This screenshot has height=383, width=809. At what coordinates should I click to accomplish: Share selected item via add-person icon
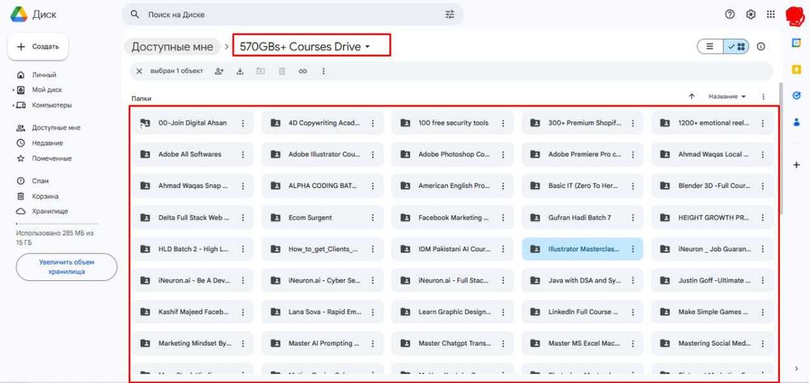coord(219,71)
